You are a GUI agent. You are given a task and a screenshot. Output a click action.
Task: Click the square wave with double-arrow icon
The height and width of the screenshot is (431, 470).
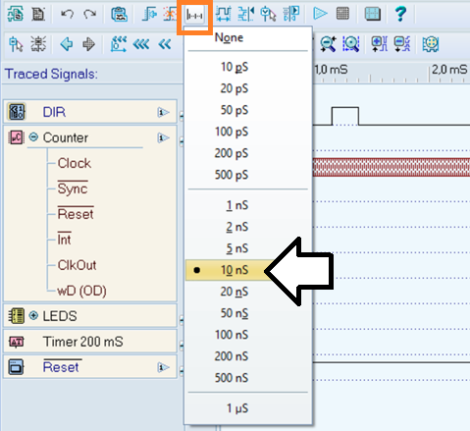[224, 14]
